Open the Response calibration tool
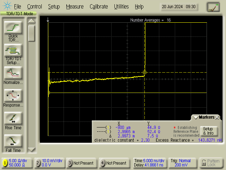 tap(13, 96)
